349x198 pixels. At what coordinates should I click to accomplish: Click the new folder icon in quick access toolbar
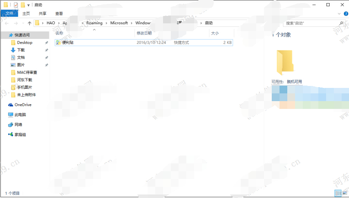click(x=23, y=5)
